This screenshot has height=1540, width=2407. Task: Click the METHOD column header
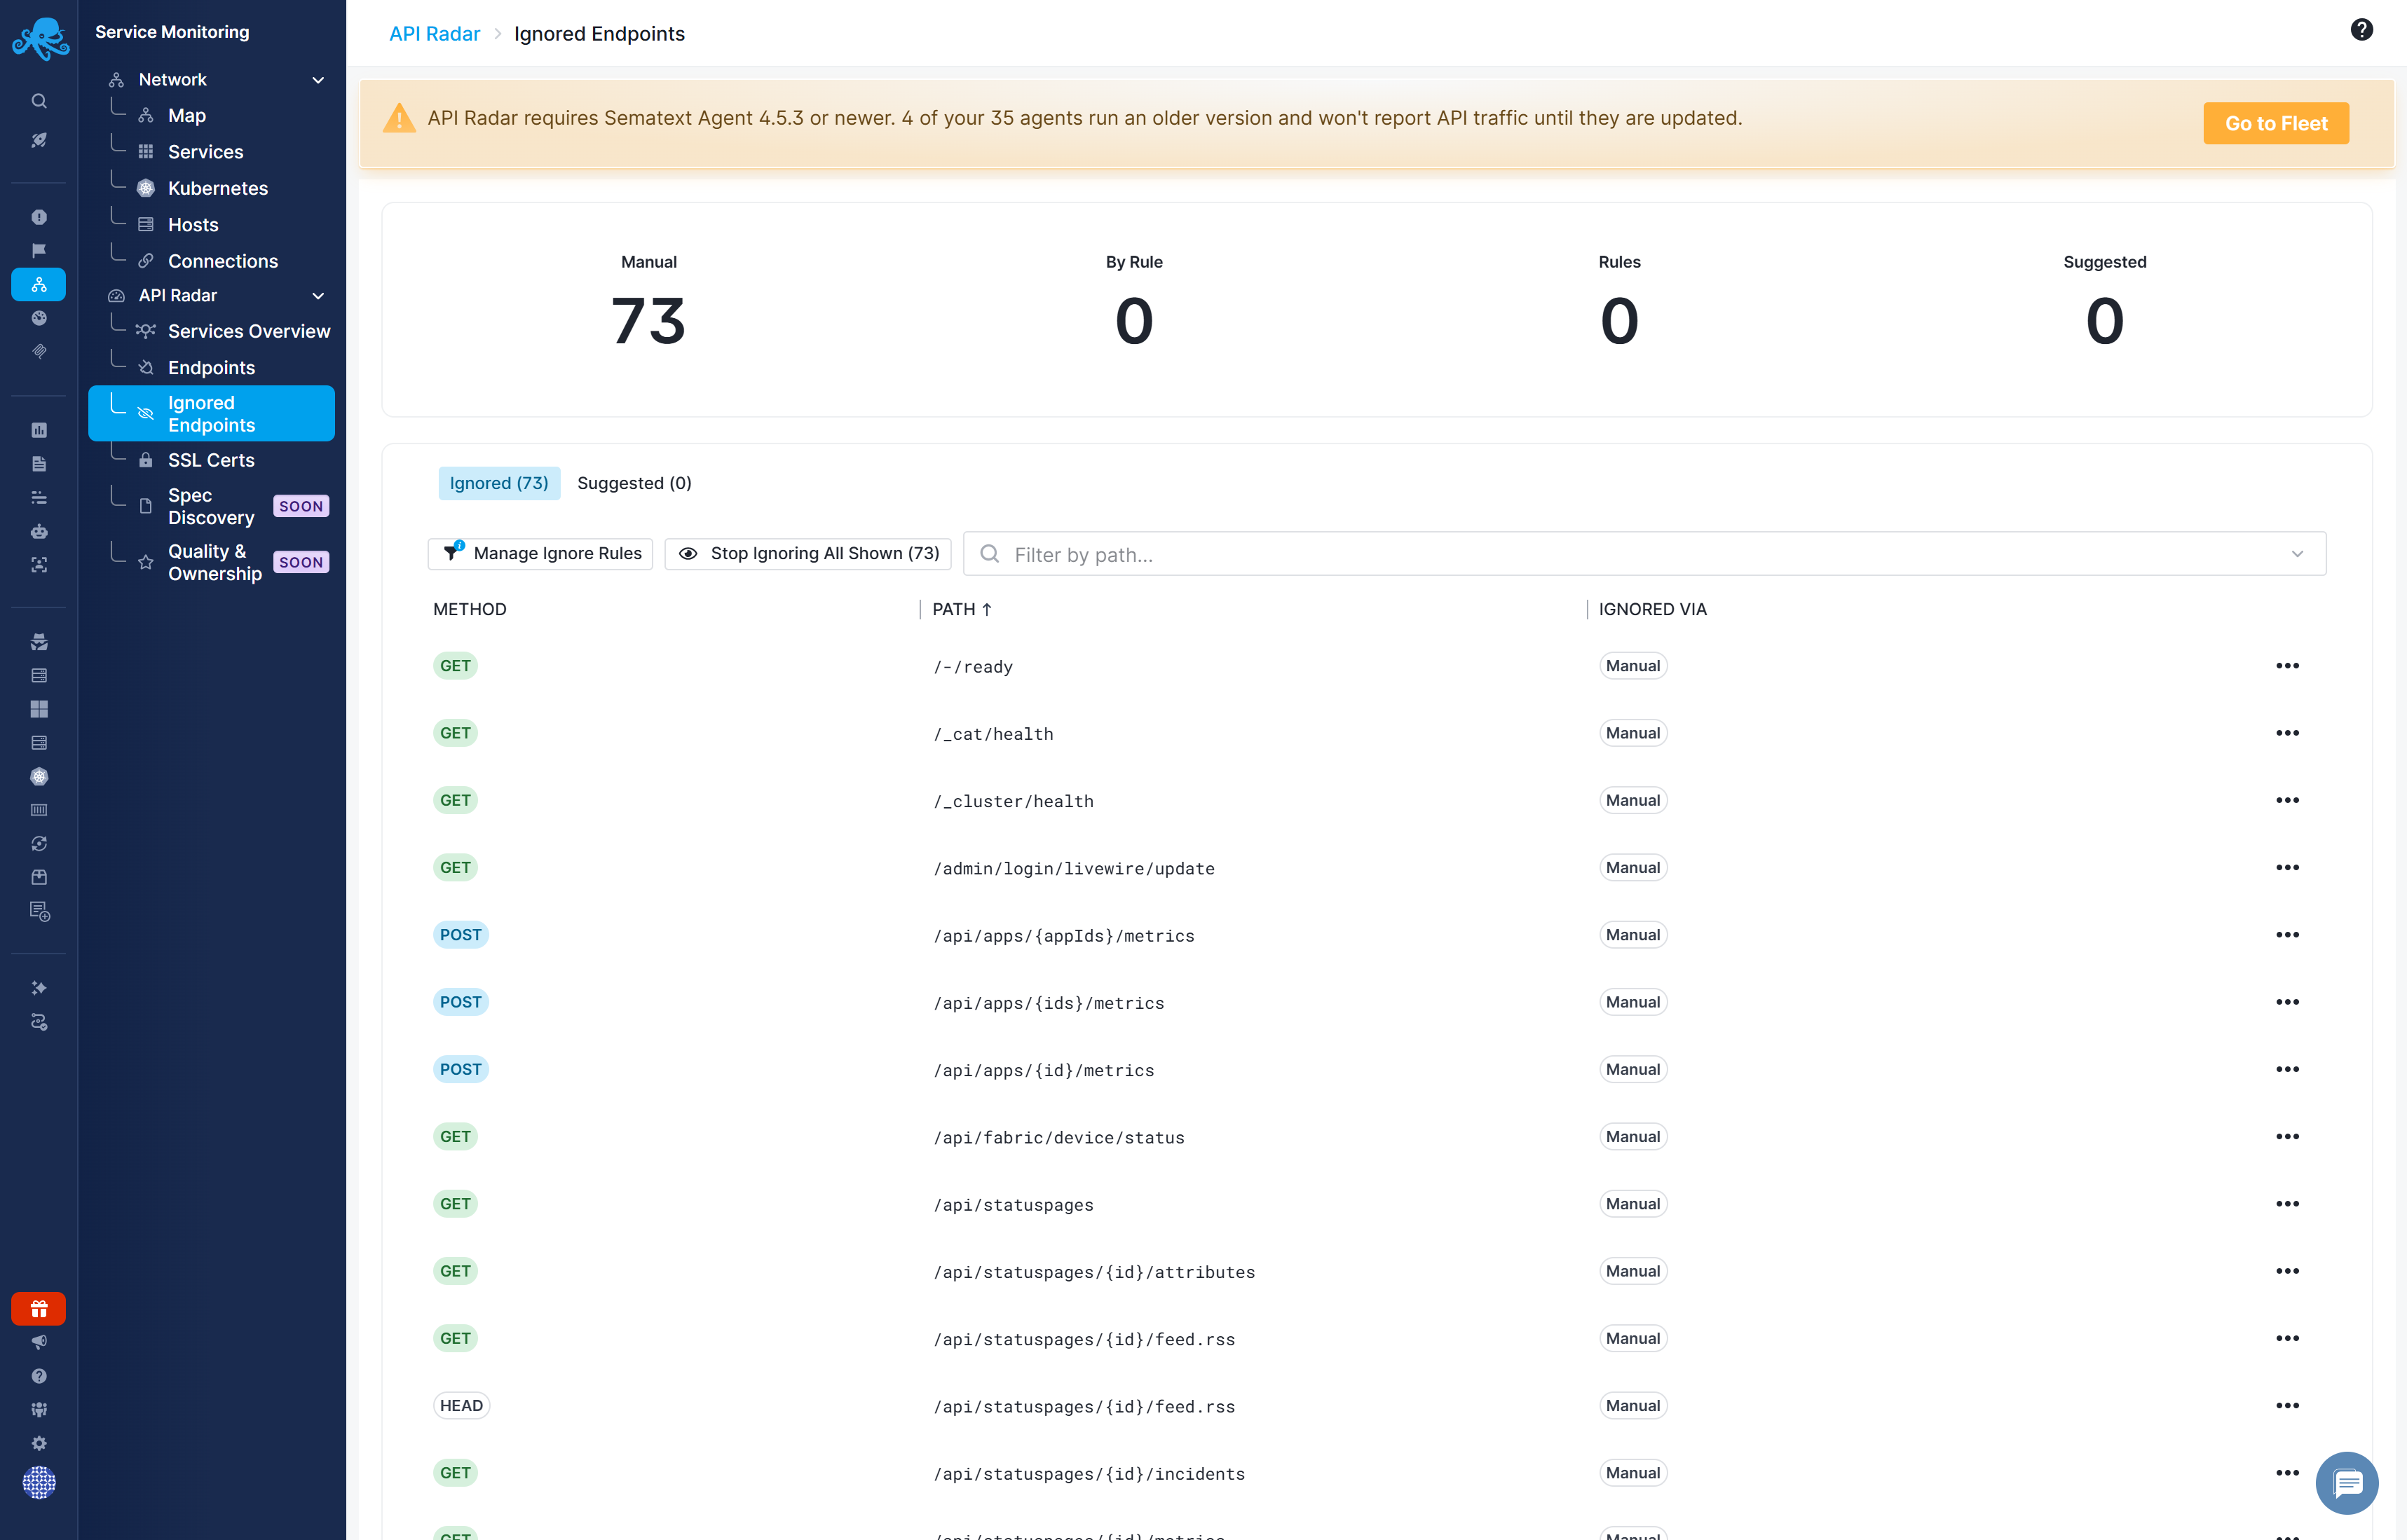[x=469, y=609]
